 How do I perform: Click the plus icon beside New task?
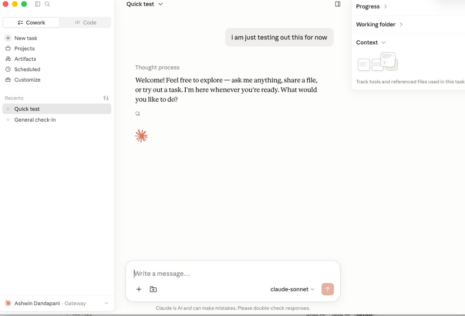tap(8, 38)
